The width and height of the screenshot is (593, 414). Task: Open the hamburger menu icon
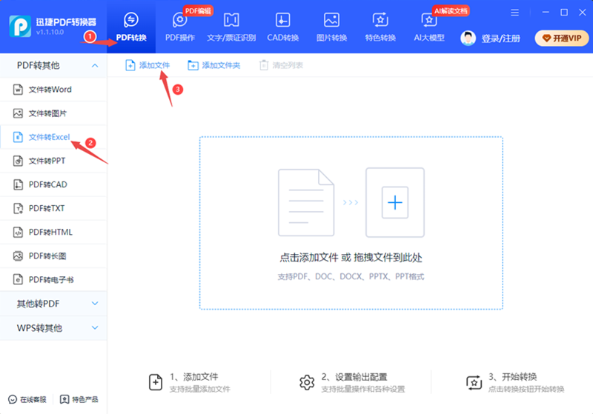tap(514, 13)
